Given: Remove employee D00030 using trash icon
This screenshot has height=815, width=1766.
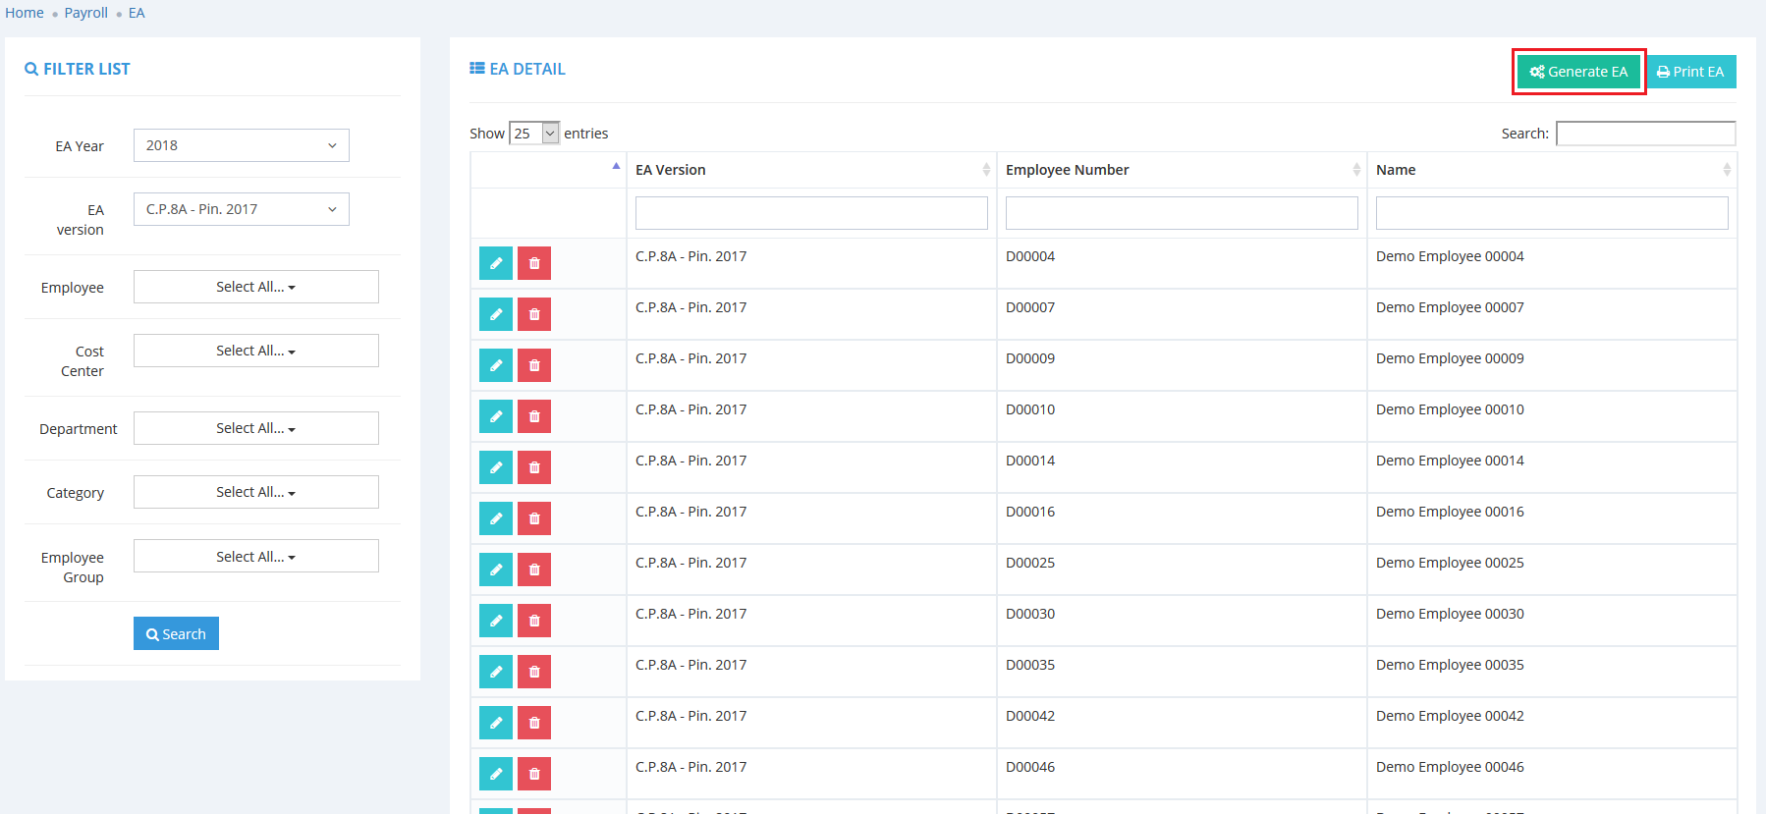Looking at the screenshot, I should tap(534, 621).
